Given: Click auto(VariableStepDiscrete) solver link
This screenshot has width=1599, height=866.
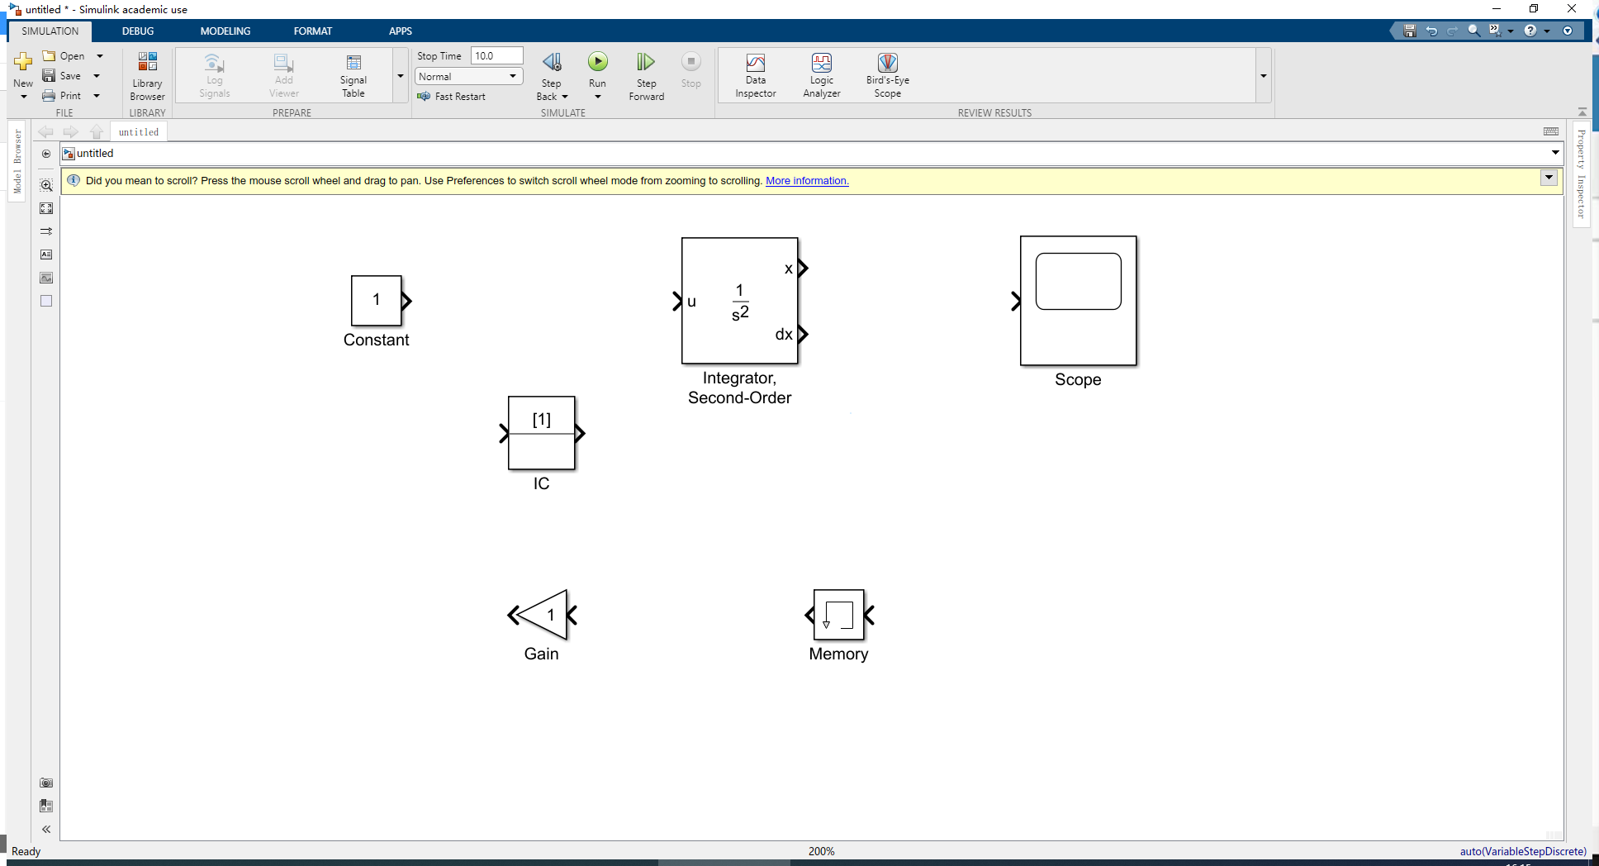Looking at the screenshot, I should tap(1523, 851).
